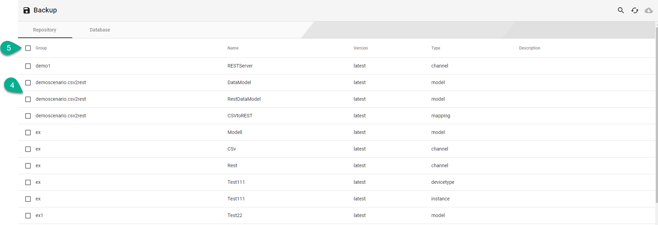The width and height of the screenshot is (658, 225).
Task: Click the type 'devicetype'
Action: 443,182
